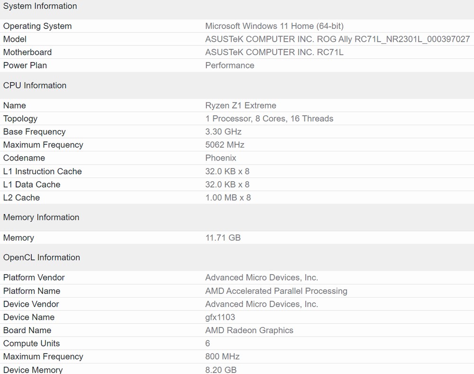
Task: Click the Motherboard row label
Action: click(27, 52)
